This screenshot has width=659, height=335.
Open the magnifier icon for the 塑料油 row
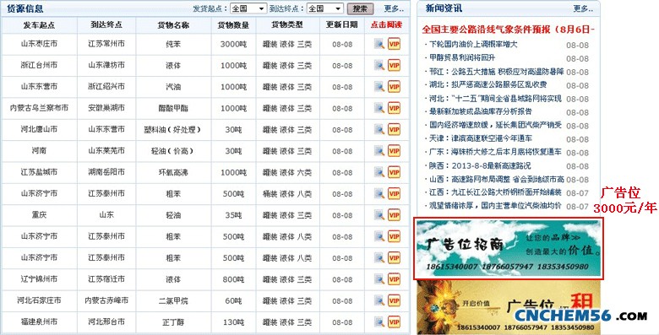pos(379,129)
